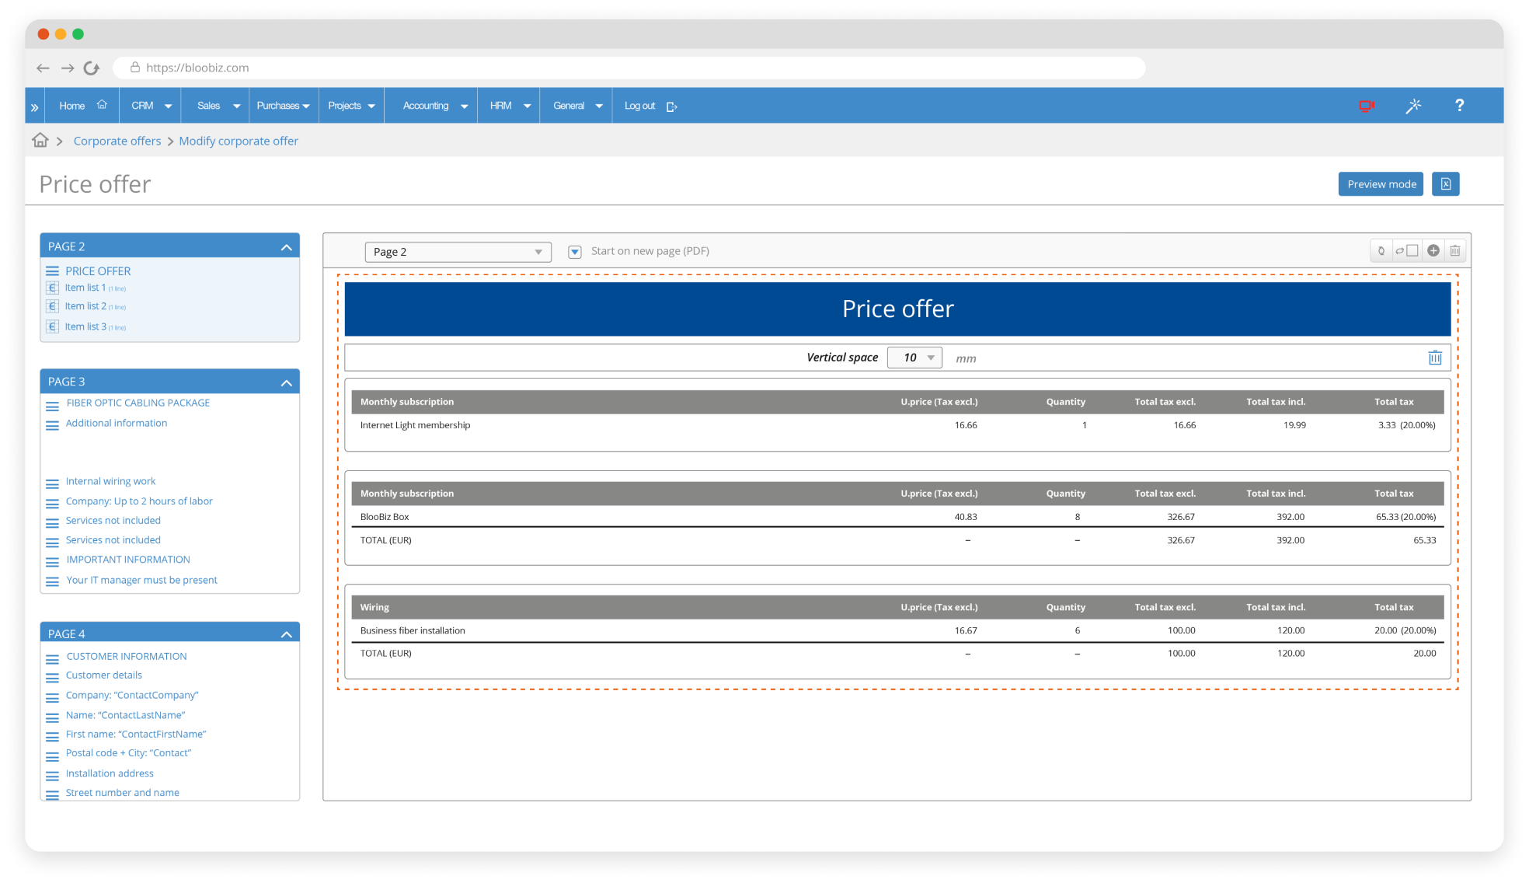This screenshot has height=883, width=1529.
Task: Open the magic wand tool in the navbar
Action: point(1413,106)
